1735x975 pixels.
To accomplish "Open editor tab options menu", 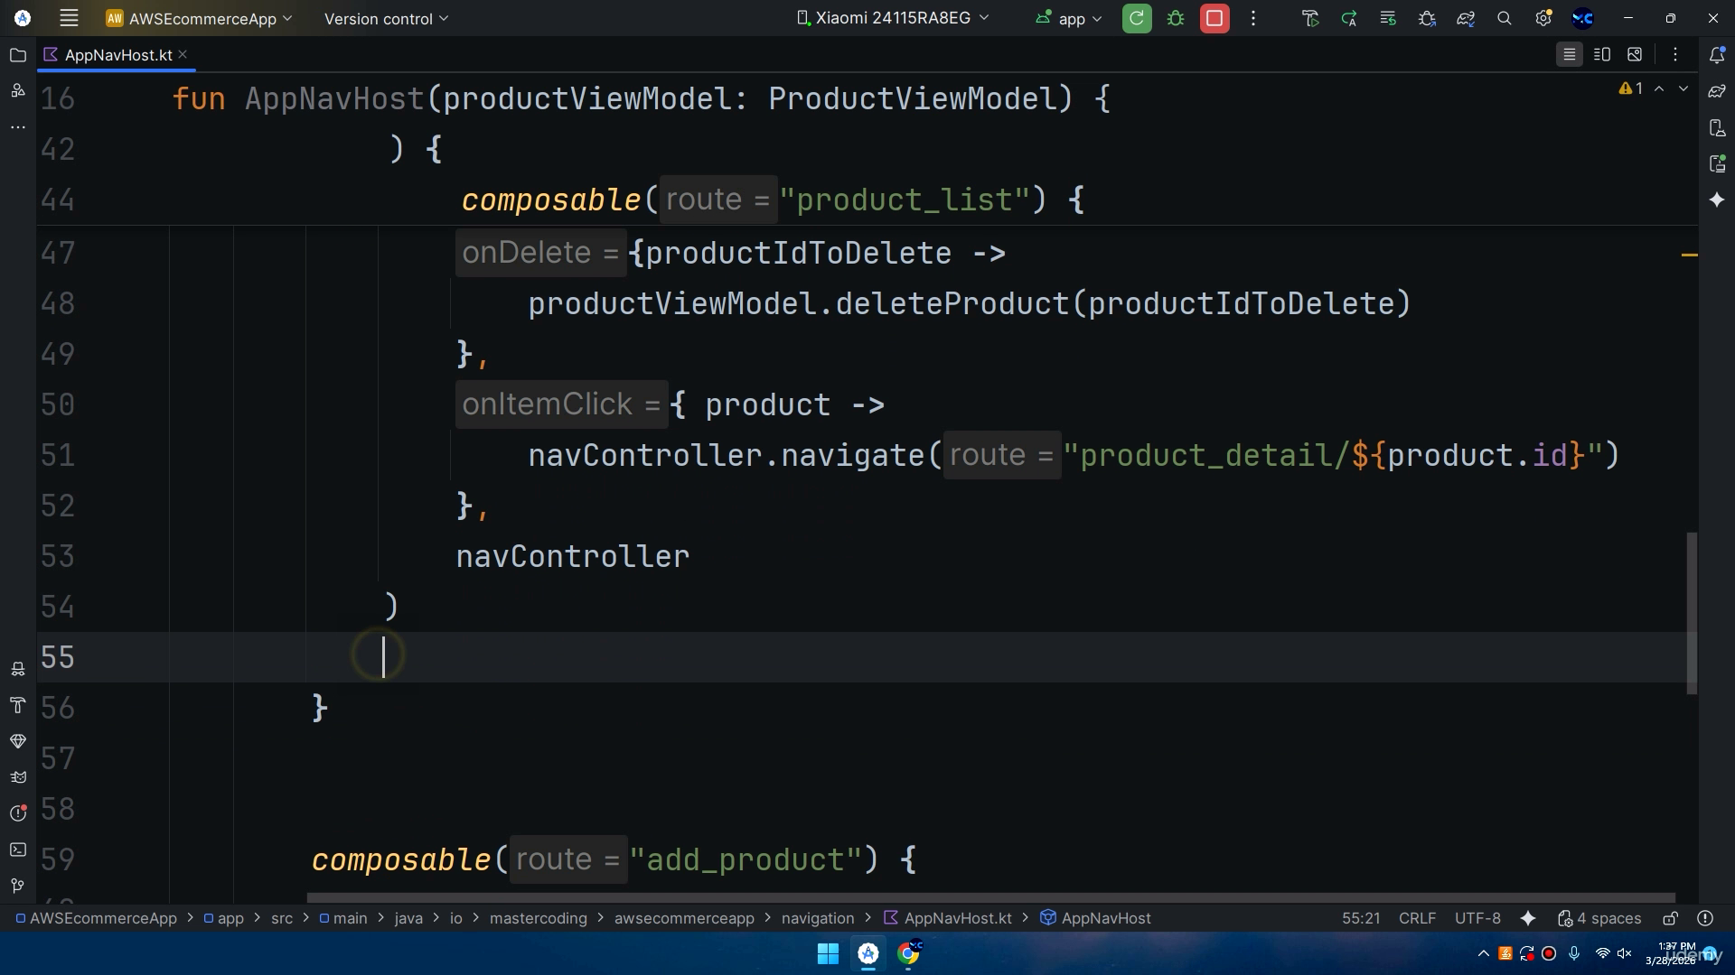I will coord(1675,55).
